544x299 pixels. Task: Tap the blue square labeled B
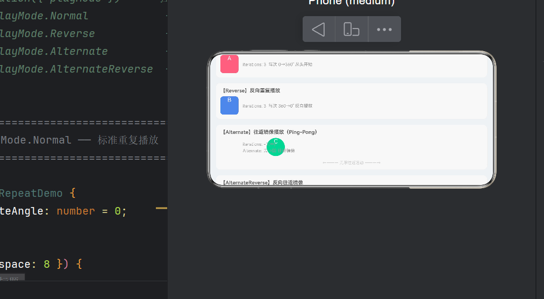(x=230, y=105)
